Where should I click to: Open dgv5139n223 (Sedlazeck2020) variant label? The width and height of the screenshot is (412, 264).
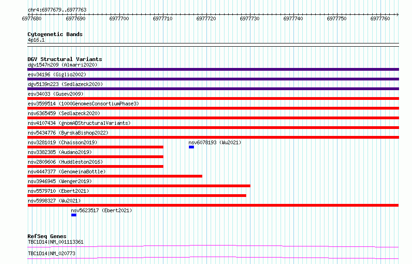pyautogui.click(x=65, y=84)
